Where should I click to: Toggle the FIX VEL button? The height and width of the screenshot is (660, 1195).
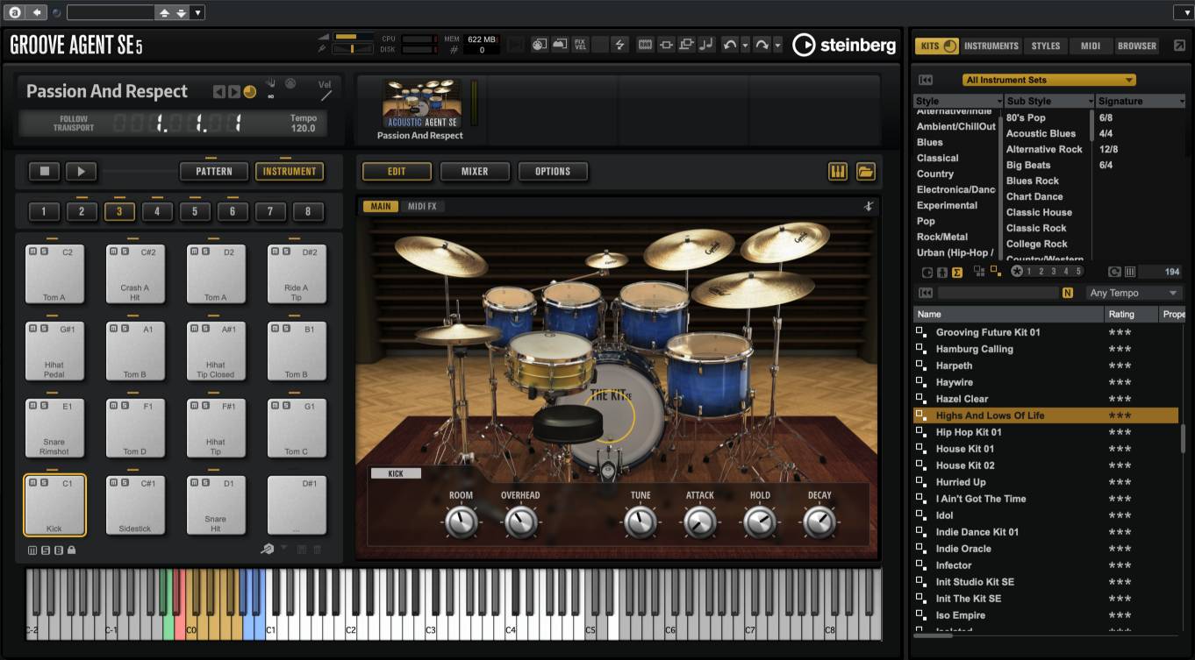(x=580, y=45)
